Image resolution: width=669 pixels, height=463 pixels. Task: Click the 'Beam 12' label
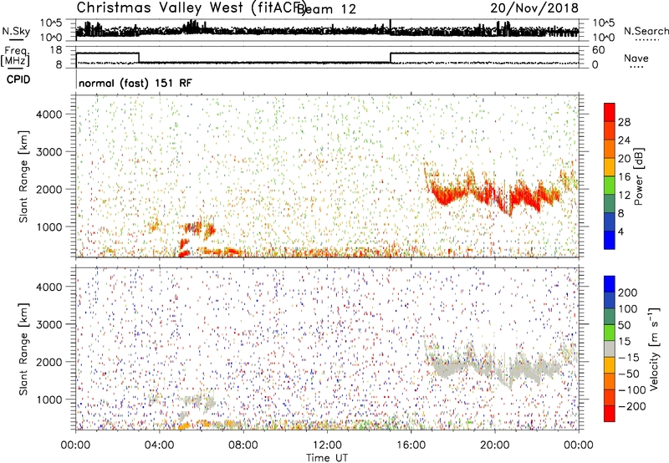(x=326, y=9)
